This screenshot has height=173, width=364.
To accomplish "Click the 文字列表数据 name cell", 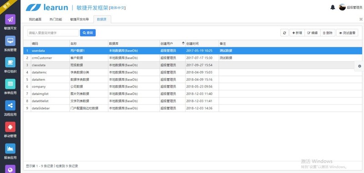I will click(89, 101).
